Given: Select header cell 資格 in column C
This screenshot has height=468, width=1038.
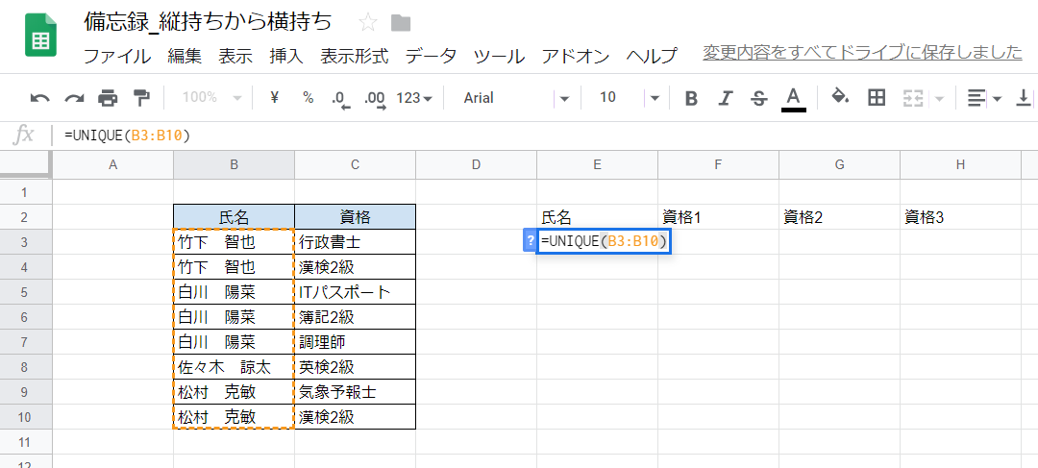Looking at the screenshot, I should (355, 216).
